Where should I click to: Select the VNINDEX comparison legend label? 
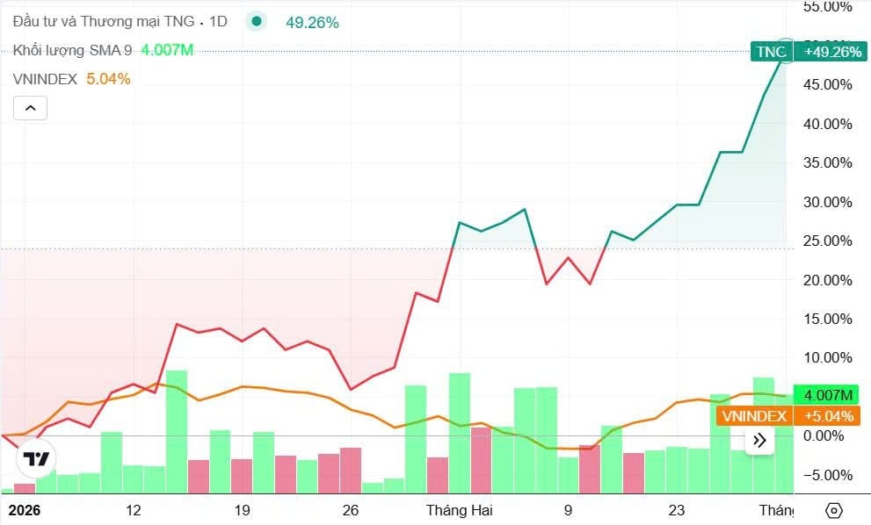pos(45,79)
